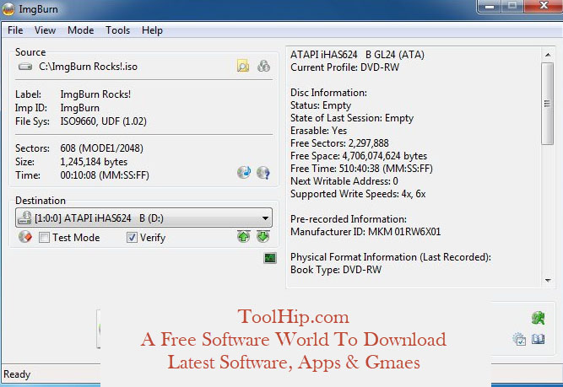This screenshot has width=563, height=387.
Task: Select the 'Supported Write Speeds: 4x, 6x' line
Action: [x=358, y=194]
